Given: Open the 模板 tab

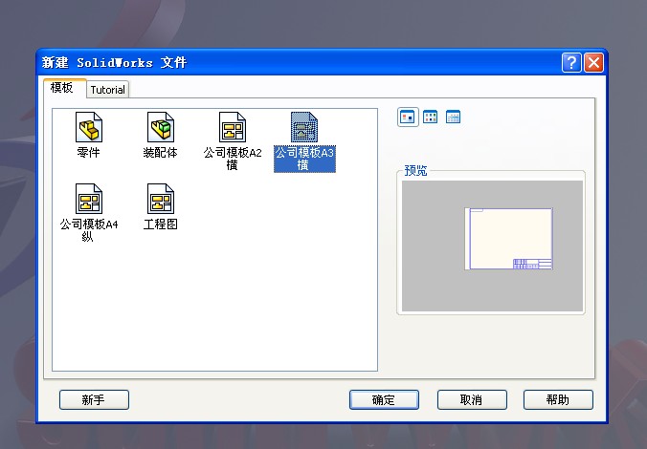Looking at the screenshot, I should coord(65,88).
